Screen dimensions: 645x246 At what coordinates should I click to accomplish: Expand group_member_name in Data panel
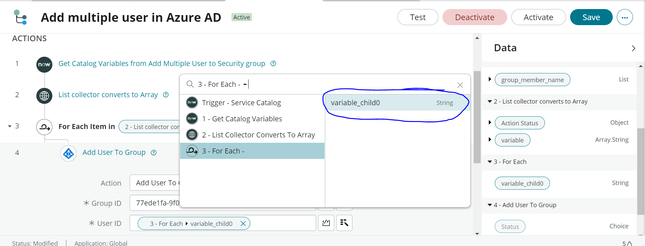tap(490, 79)
